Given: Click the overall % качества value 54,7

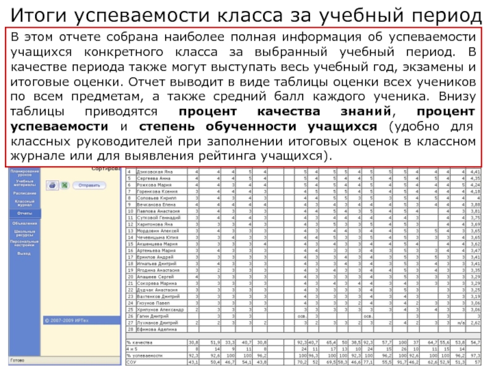Looking at the screenshot, I should [x=475, y=343].
